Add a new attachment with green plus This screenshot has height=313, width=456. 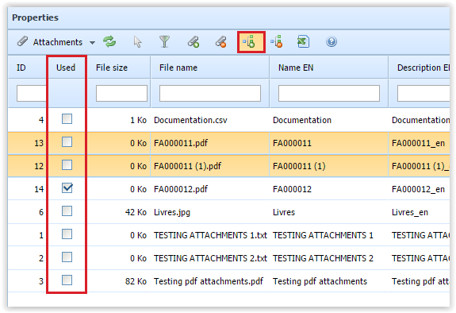pos(194,41)
